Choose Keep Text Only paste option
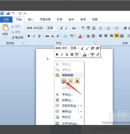This screenshot has height=134, width=130. (77, 81)
